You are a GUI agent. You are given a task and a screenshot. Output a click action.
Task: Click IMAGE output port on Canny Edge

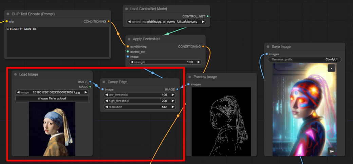point(177,89)
